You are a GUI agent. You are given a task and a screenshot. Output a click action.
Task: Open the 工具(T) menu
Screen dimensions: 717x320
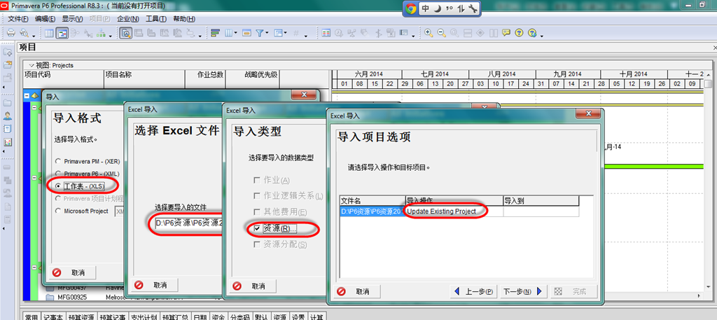coord(156,19)
